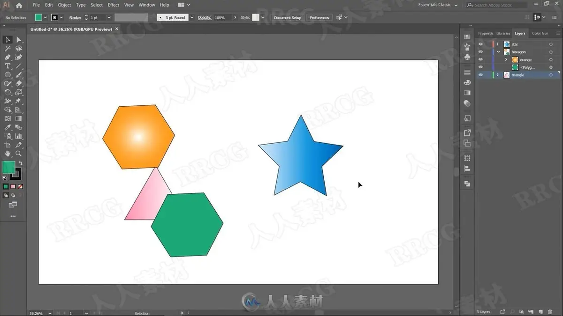Toggle visibility of orange sublayer
The height and width of the screenshot is (316, 563).
point(480,59)
